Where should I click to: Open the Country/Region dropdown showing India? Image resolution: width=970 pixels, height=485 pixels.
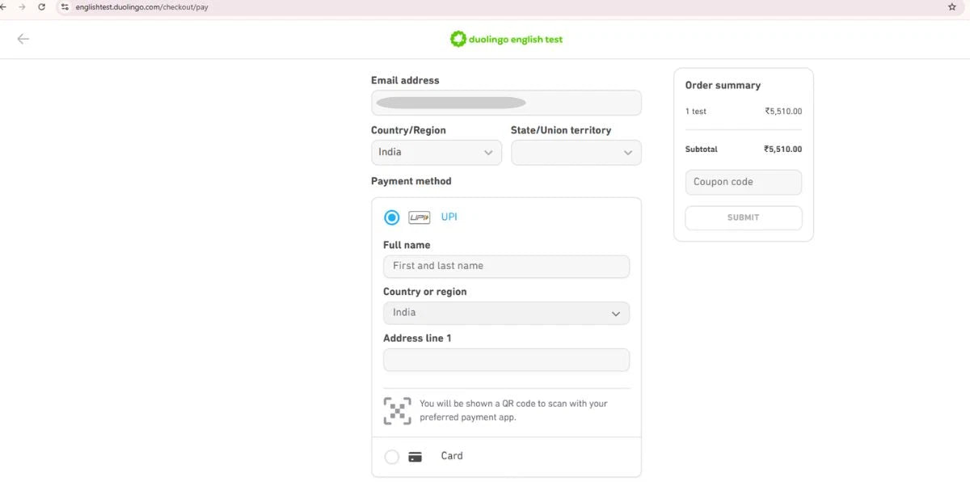pos(436,152)
